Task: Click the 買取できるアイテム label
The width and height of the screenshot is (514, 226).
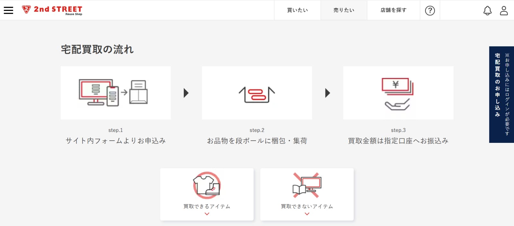Action: coord(207,206)
